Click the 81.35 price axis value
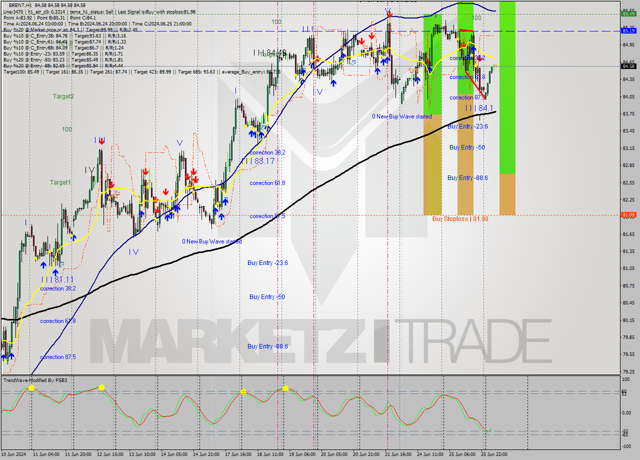 628,251
